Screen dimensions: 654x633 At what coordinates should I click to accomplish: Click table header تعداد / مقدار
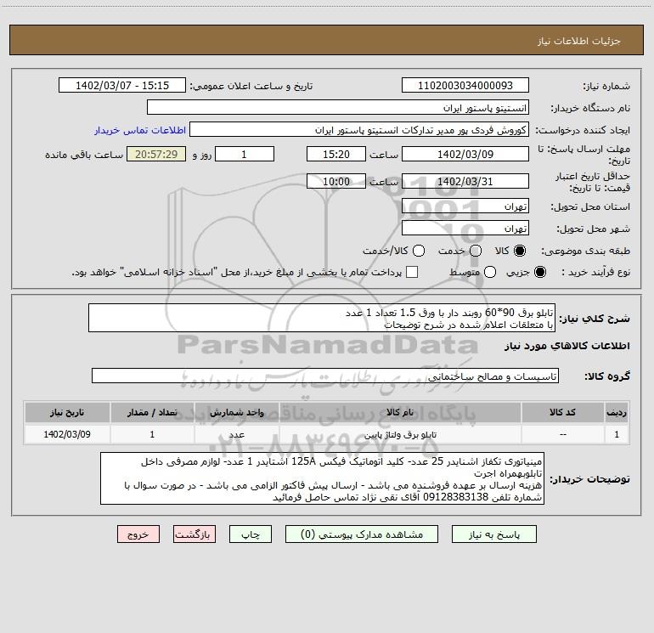(152, 412)
